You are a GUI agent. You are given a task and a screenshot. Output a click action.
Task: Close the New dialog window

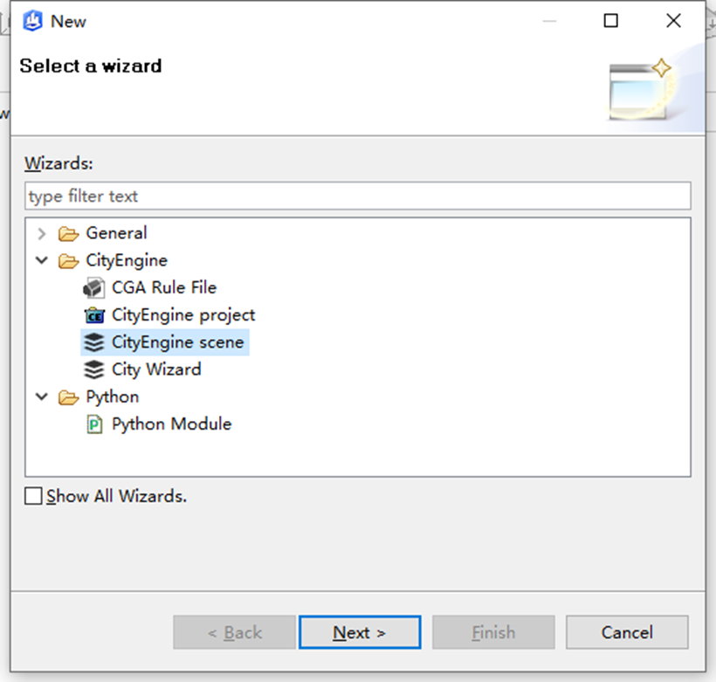tap(673, 21)
